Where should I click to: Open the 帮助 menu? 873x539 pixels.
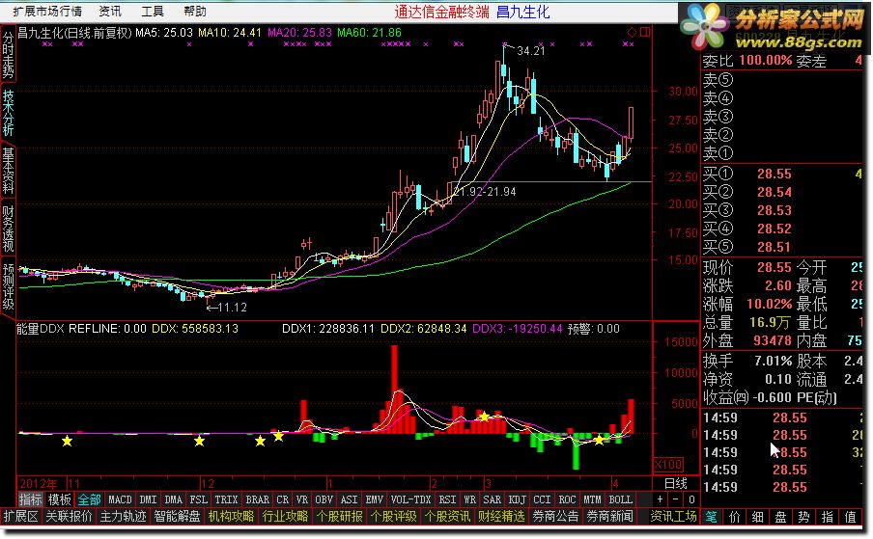coord(194,11)
